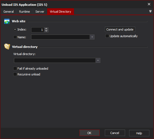The width and height of the screenshot is (154, 139).
Task: Click the Connect and update button
Action: (x=120, y=29)
